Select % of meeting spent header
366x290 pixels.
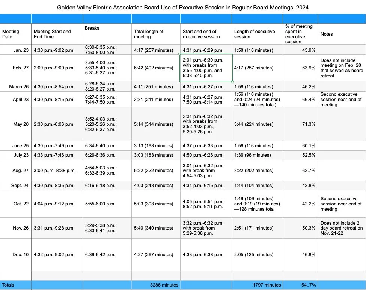(300, 34)
